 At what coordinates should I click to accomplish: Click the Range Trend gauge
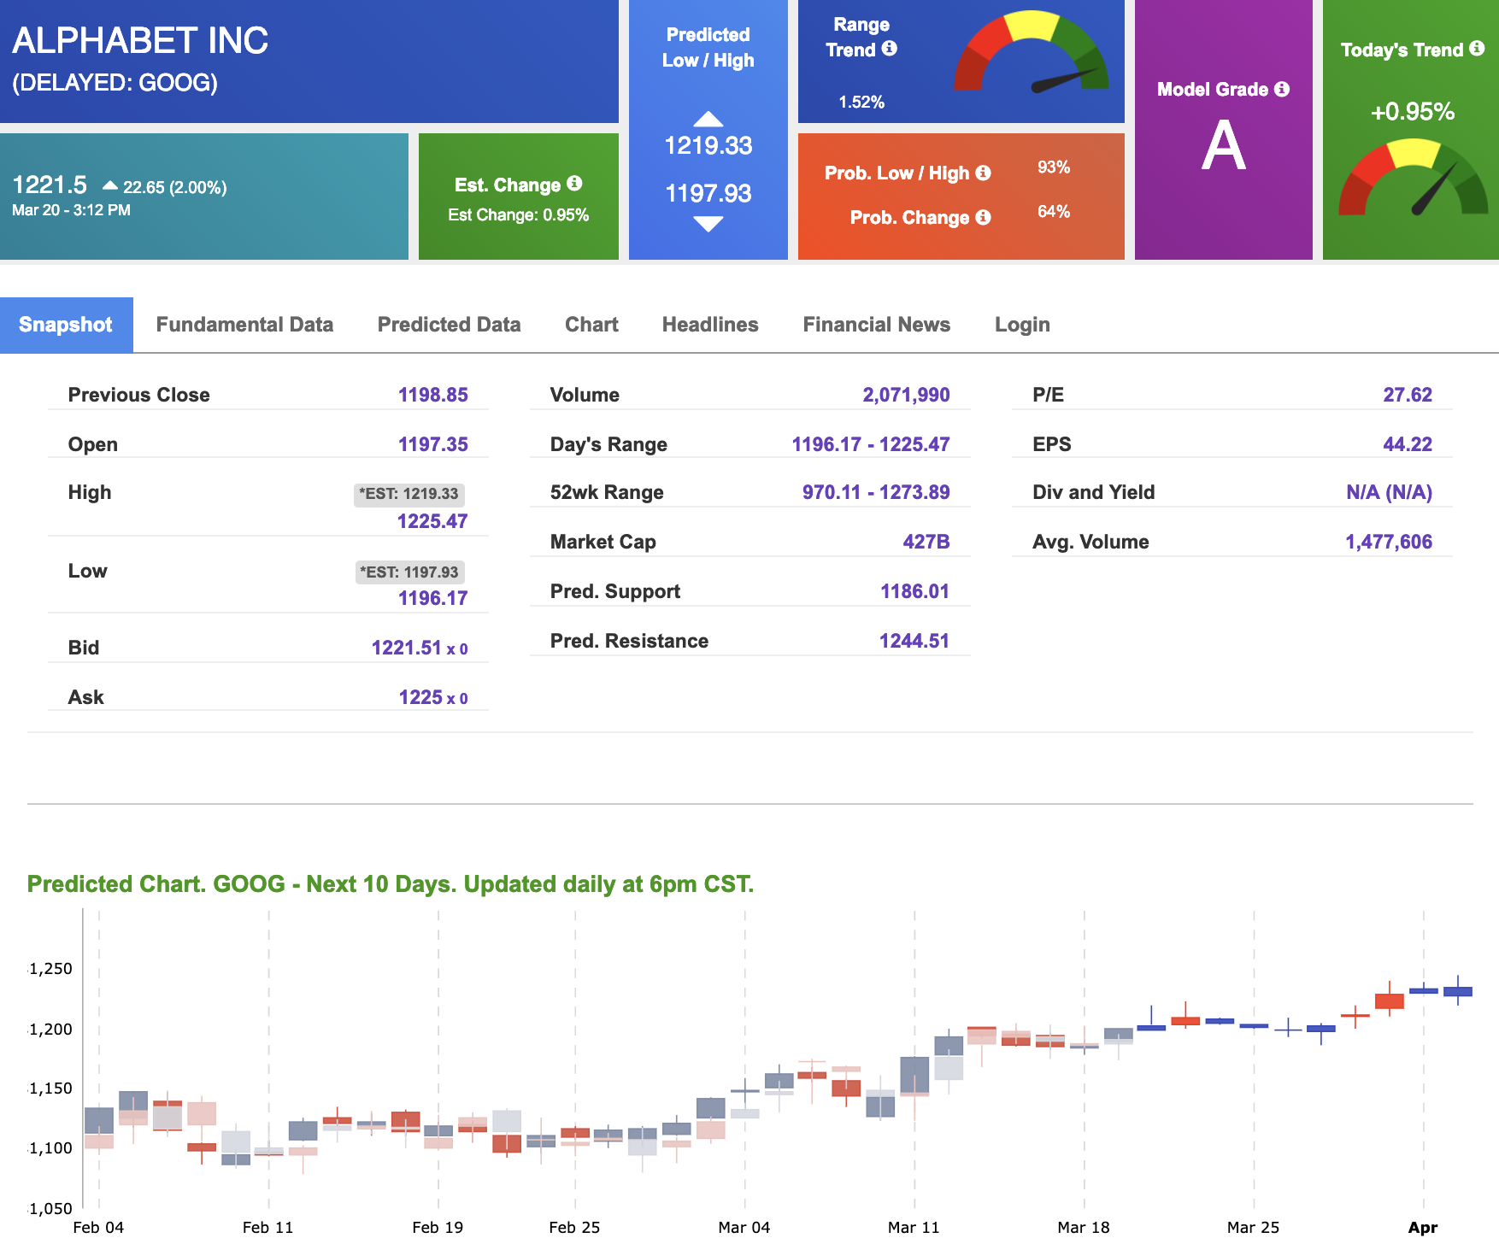1032,51
